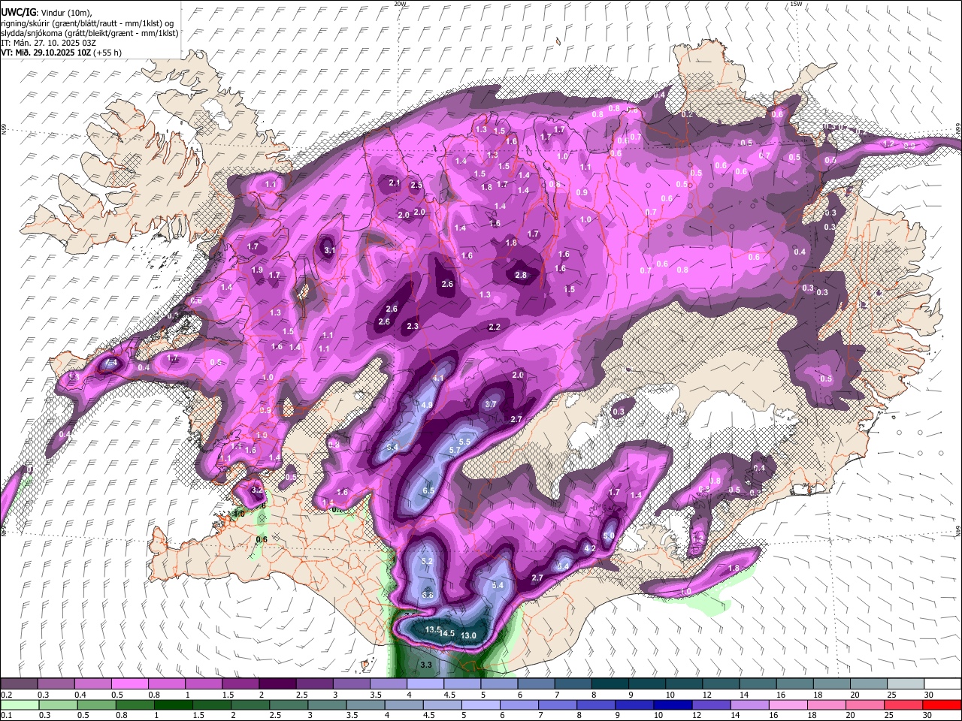Select the dark teal 9–10 snow scale swatch
Screen dimensions: 962x721
pyautogui.click(x=647, y=684)
